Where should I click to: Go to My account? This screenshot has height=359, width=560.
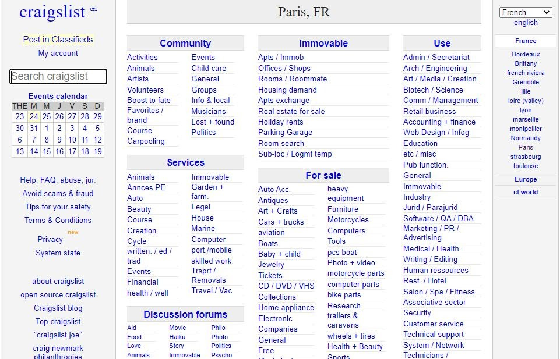click(x=58, y=53)
